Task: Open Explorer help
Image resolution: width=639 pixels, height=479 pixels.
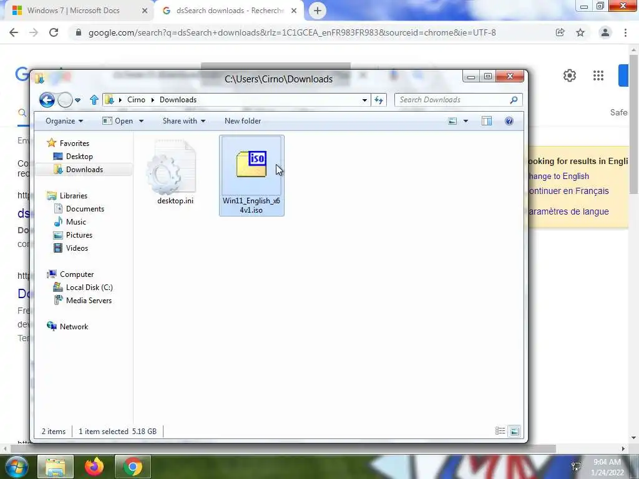Action: 509,121
